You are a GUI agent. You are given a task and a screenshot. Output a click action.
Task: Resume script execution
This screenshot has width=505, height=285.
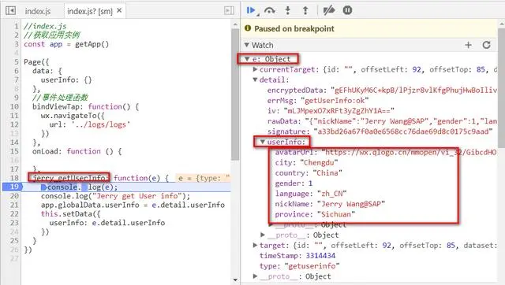pos(251,10)
